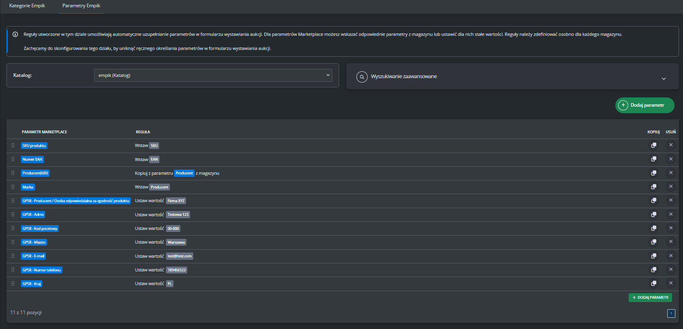Copy the GPSR - E-mail rule
The width and height of the screenshot is (683, 329).
654,256
